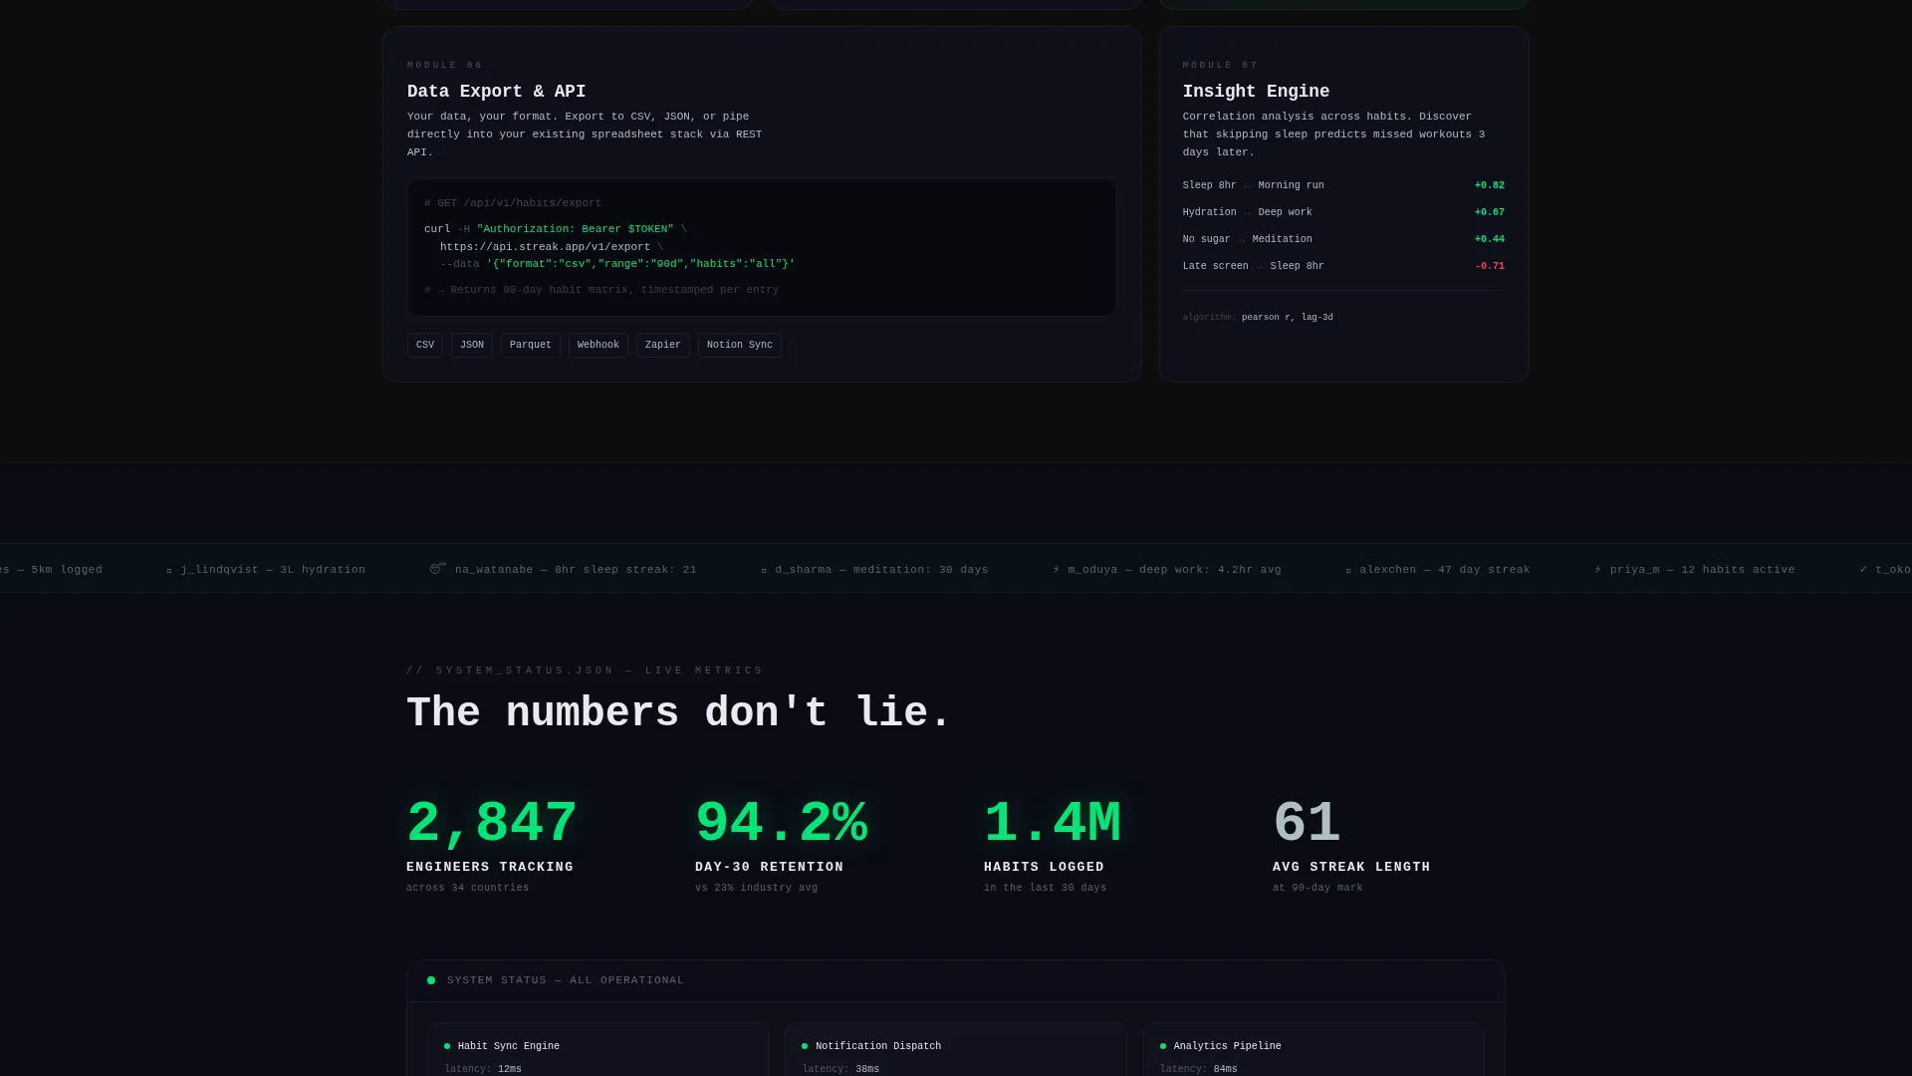The width and height of the screenshot is (1912, 1076).
Task: Click the 'Returns 90-day habit matrix' comment
Action: click(x=601, y=290)
